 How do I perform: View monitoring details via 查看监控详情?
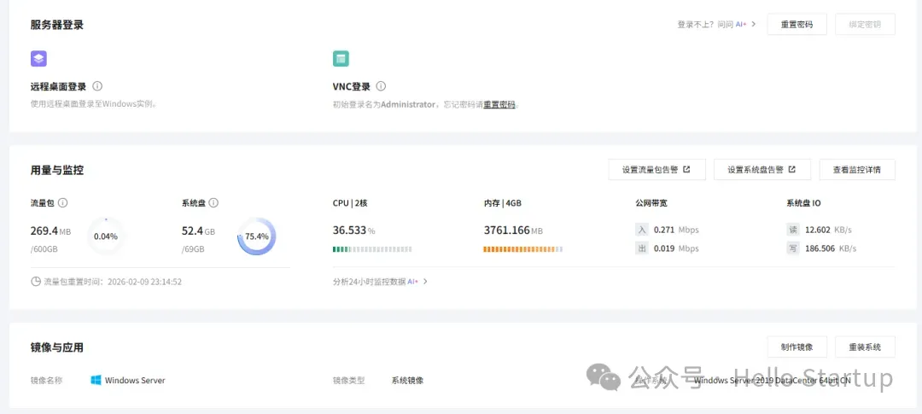point(856,170)
